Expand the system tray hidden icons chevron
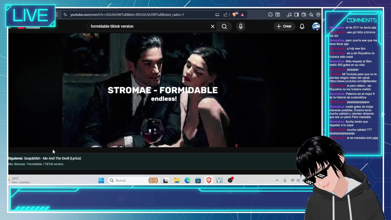391x220 pixels. [277, 180]
